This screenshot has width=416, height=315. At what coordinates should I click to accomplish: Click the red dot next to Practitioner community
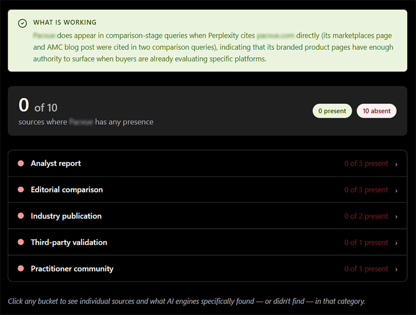point(21,269)
